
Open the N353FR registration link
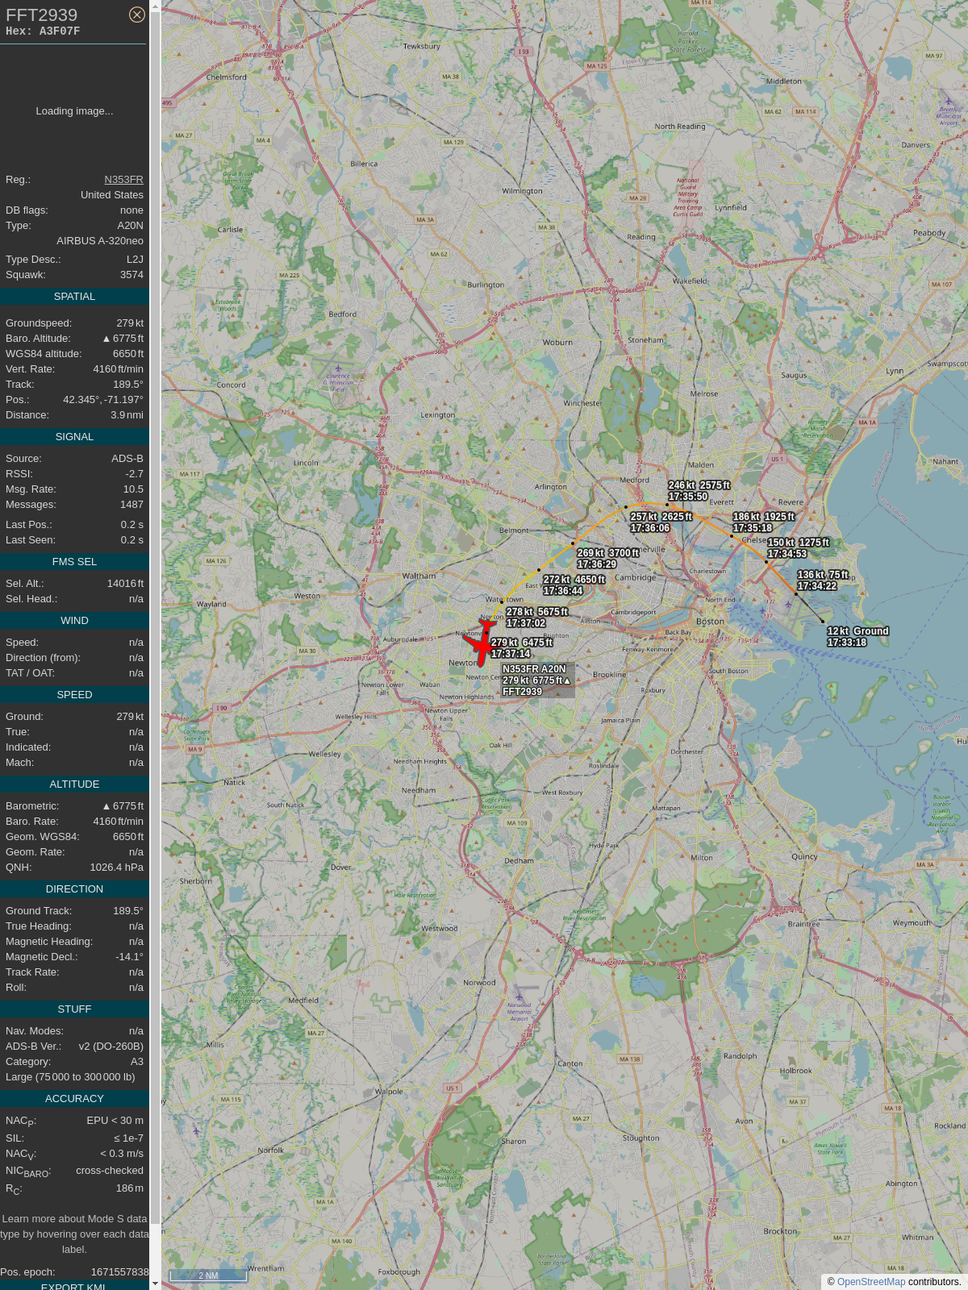(123, 180)
